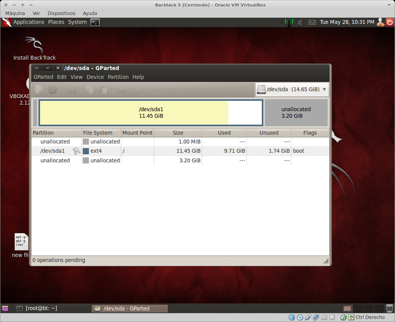
Task: Open the Install BackTrack desktop icon
Action: tap(35, 48)
